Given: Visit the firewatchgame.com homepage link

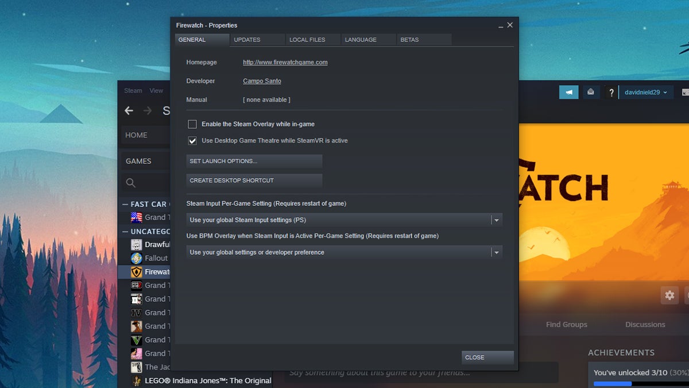Looking at the screenshot, I should coord(285,62).
